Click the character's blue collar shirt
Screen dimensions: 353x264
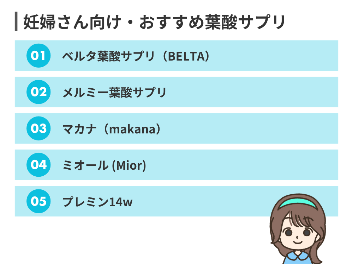[x=298, y=258]
